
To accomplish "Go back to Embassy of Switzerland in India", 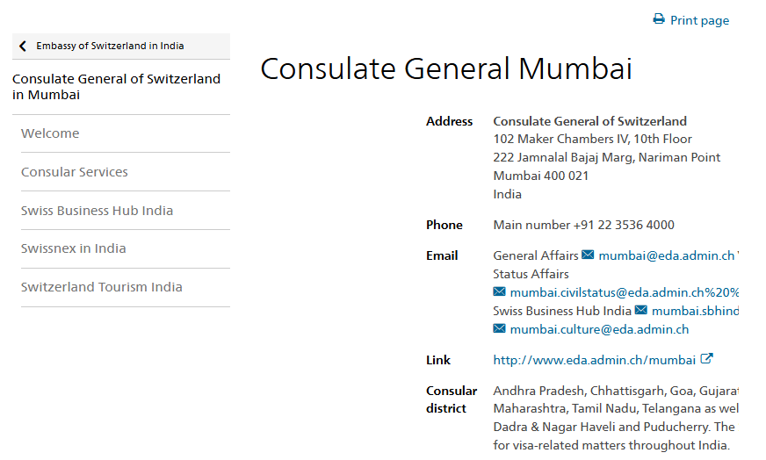I will tap(110, 47).
